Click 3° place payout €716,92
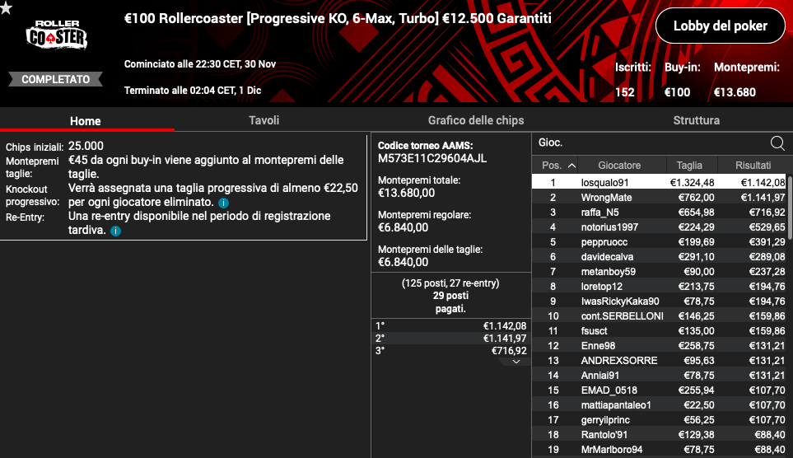Screen dimensions: 793x458 click(450, 351)
